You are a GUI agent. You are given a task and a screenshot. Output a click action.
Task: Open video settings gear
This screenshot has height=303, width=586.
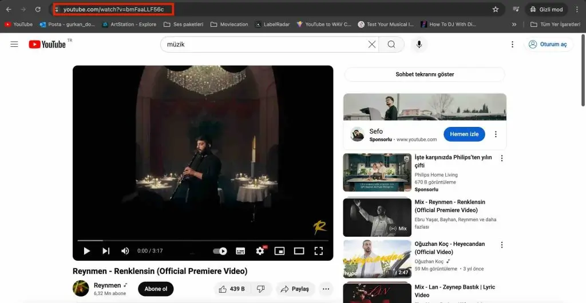260,251
